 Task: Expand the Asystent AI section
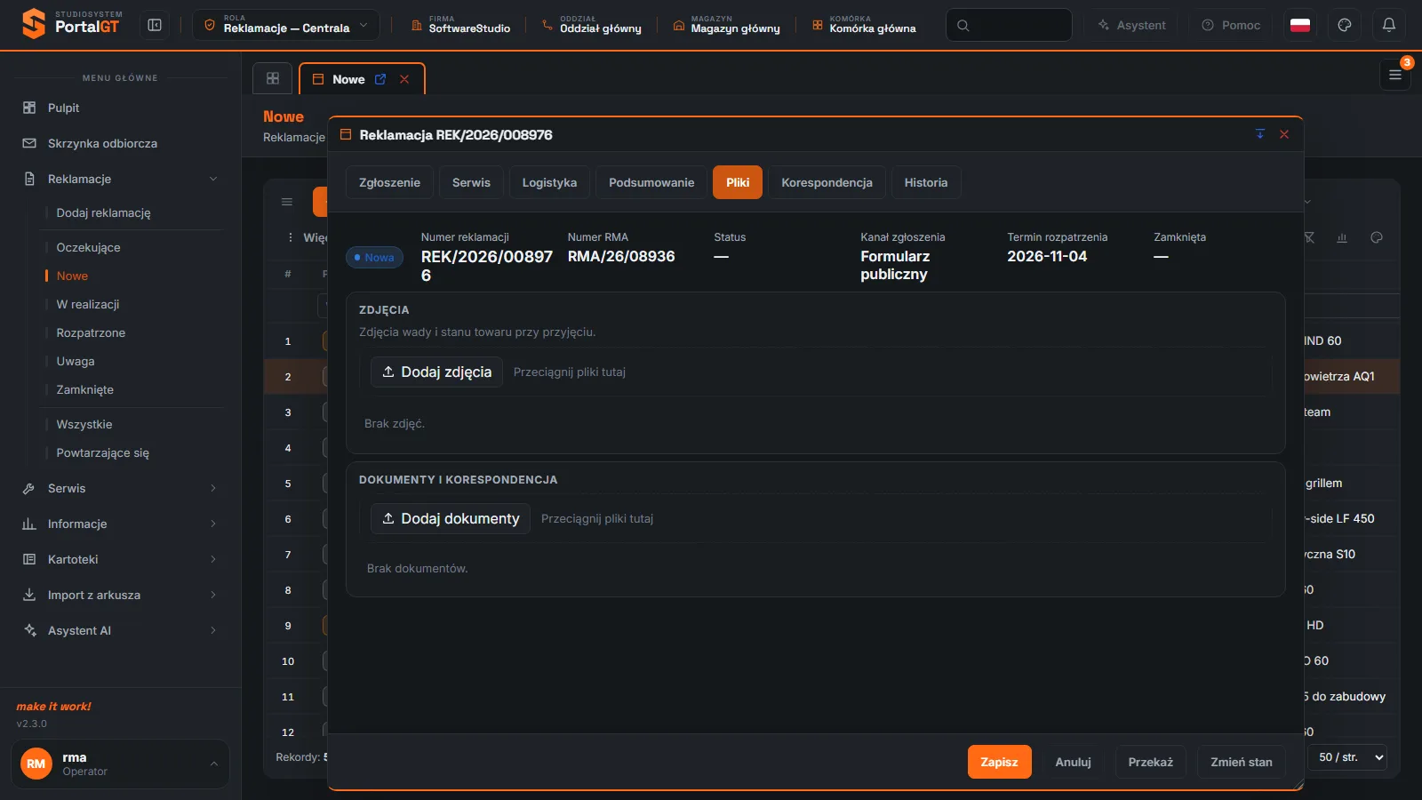pyautogui.click(x=121, y=630)
